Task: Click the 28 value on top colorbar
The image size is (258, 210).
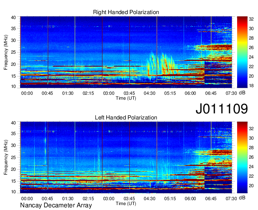Action: coord(251,38)
